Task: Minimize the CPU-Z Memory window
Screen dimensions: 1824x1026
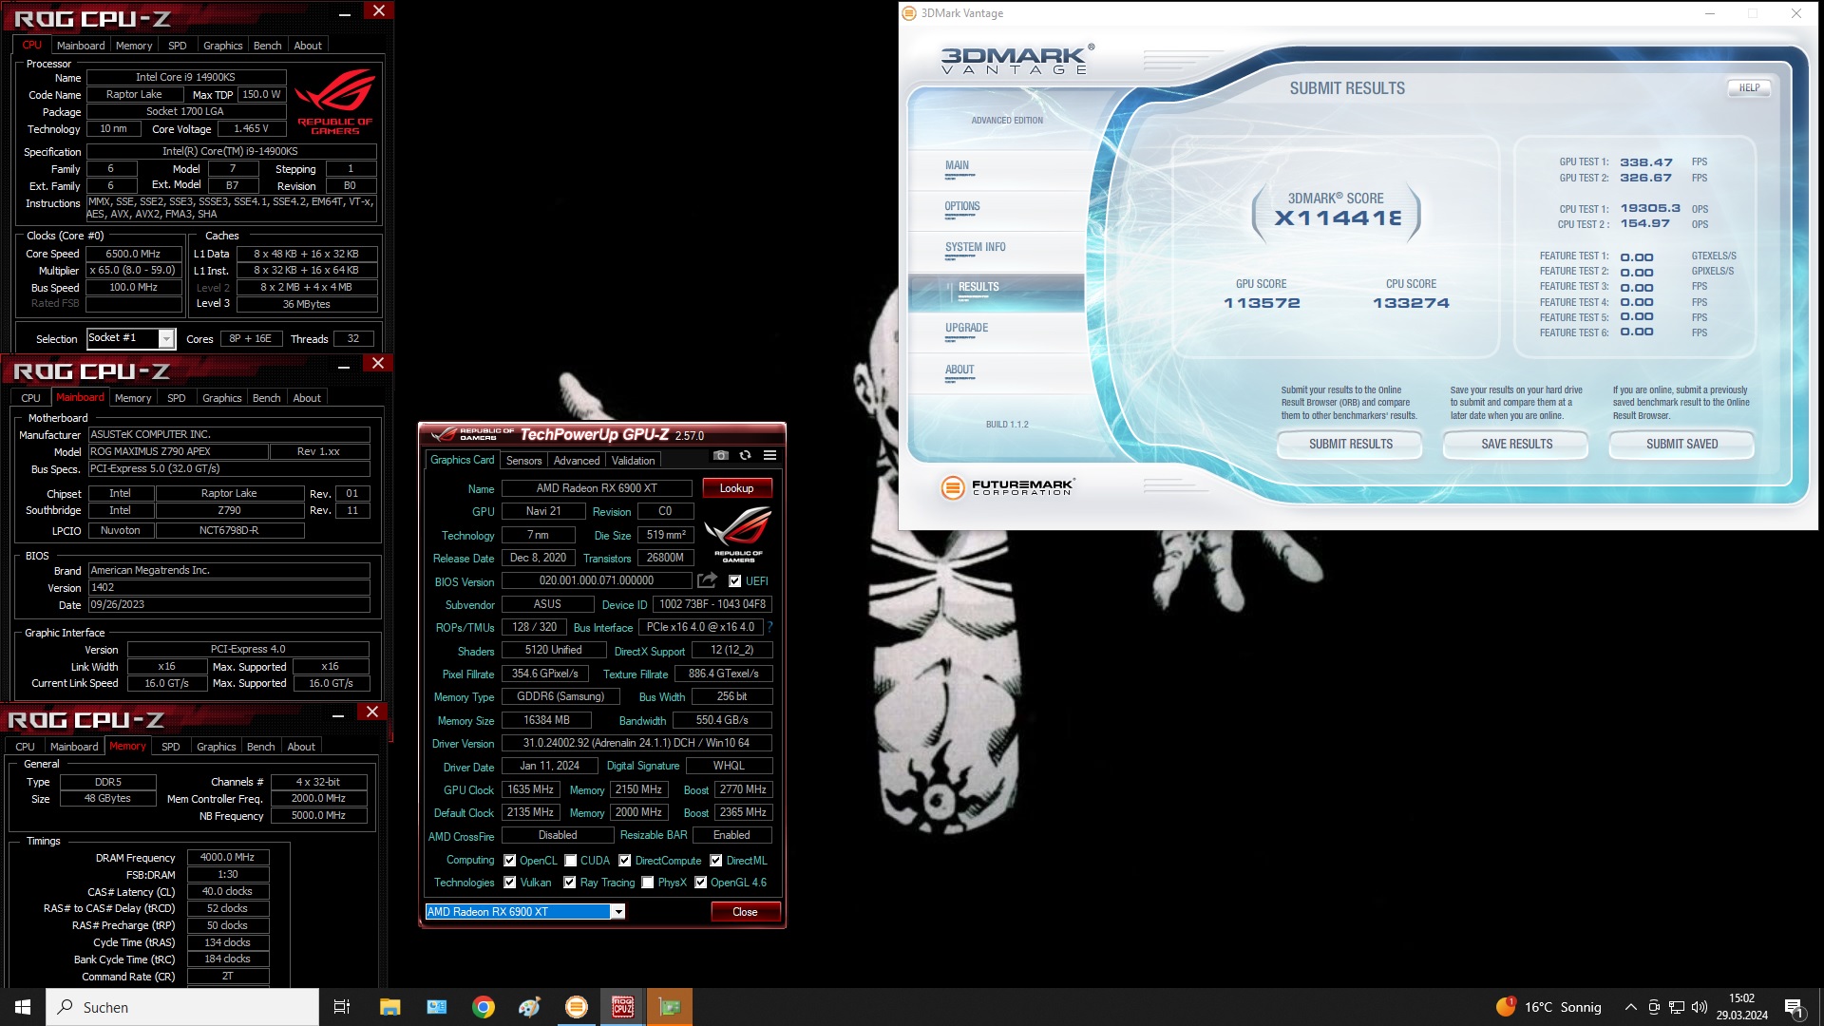Action: (x=338, y=715)
